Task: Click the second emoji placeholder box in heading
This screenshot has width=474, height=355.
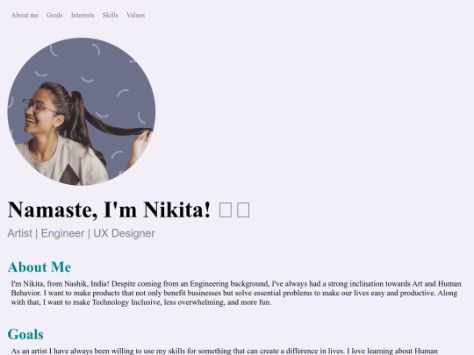Action: tap(243, 209)
